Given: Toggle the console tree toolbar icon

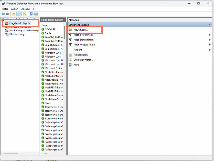Looking at the screenshot, I should click(19, 14).
